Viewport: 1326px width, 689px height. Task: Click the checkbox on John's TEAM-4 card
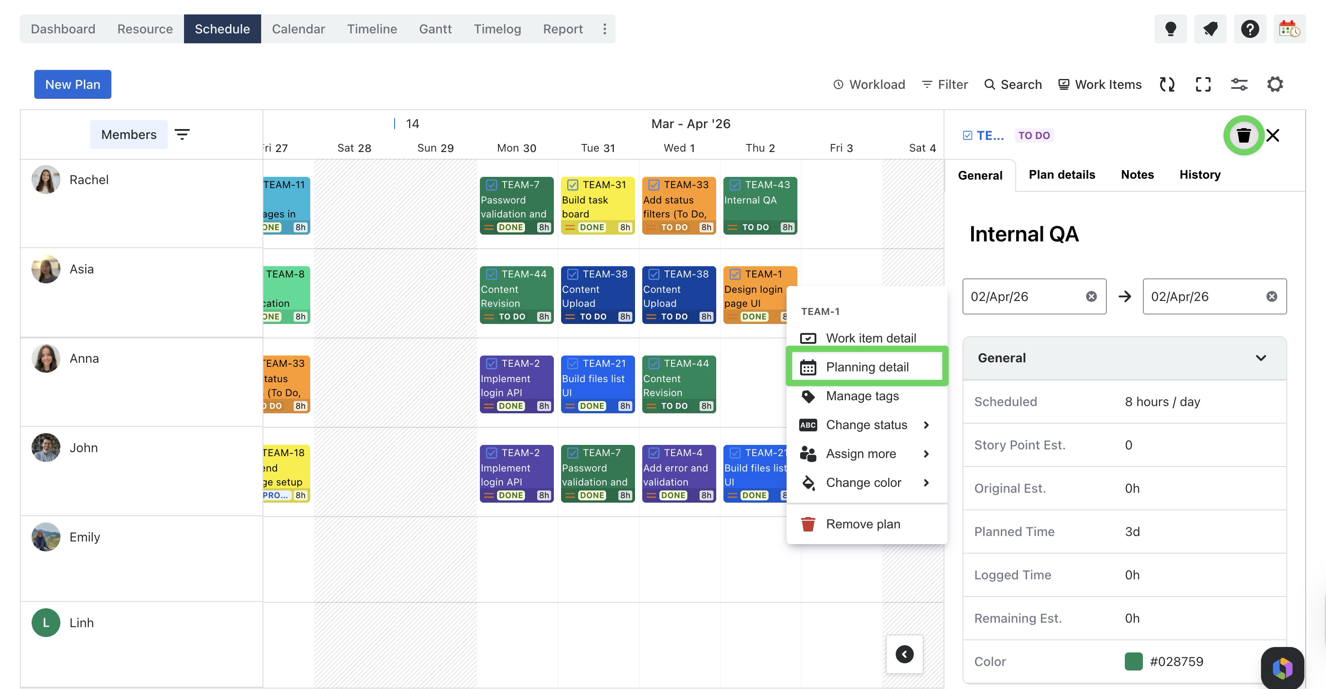point(654,453)
